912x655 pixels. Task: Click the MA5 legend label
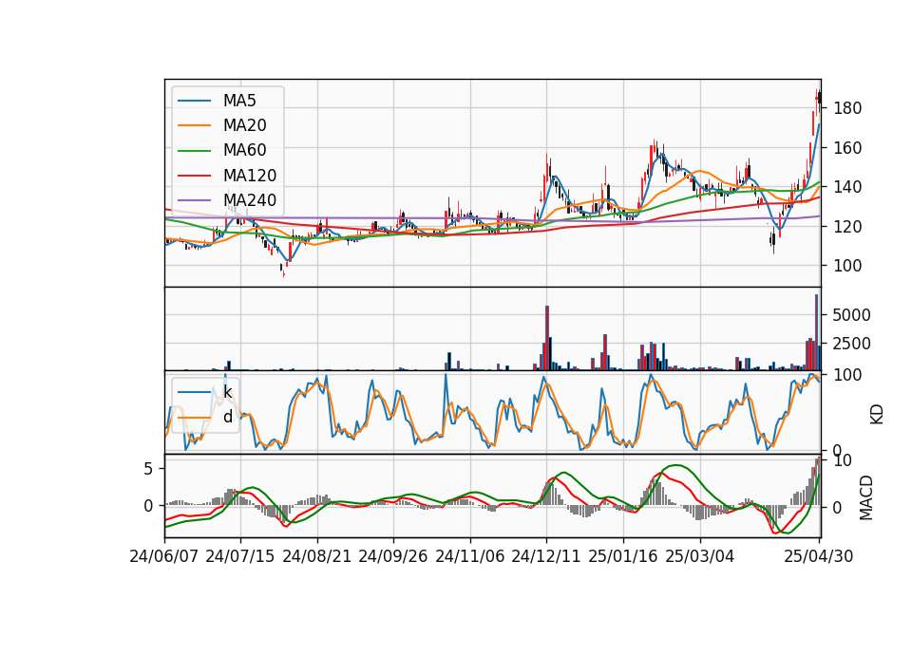[x=239, y=101]
